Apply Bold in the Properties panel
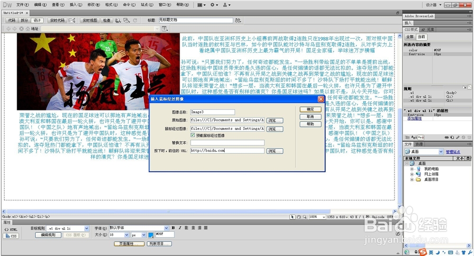474x256 pixels. (x=173, y=228)
